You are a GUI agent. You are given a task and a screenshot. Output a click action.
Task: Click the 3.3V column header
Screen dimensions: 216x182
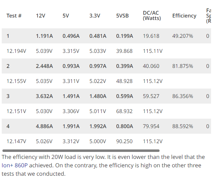pyautogui.click(x=95, y=16)
